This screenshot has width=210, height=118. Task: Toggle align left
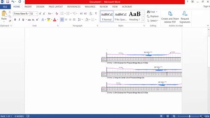(62, 20)
